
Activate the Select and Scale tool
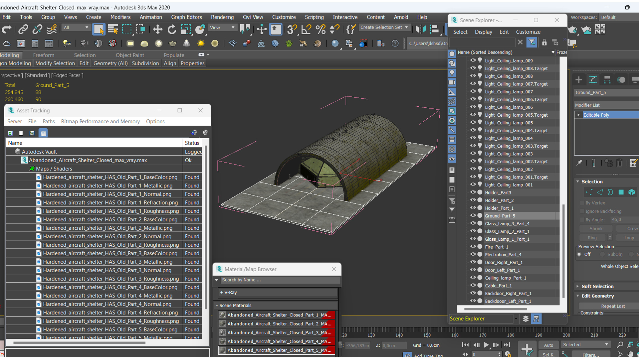(186, 29)
